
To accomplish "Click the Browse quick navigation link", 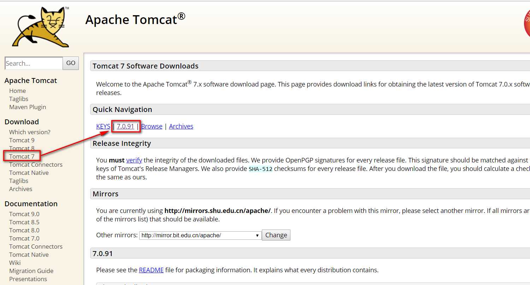I will click(152, 126).
